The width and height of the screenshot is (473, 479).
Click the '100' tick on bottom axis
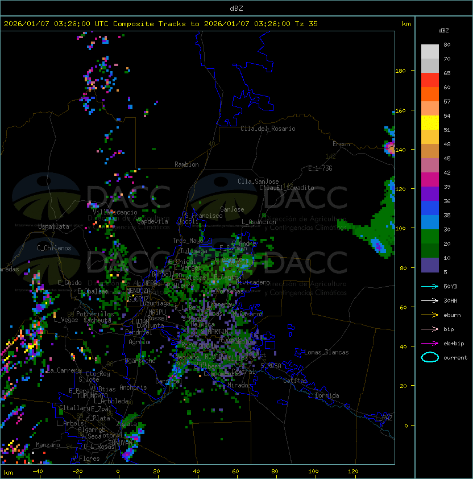point(313,472)
